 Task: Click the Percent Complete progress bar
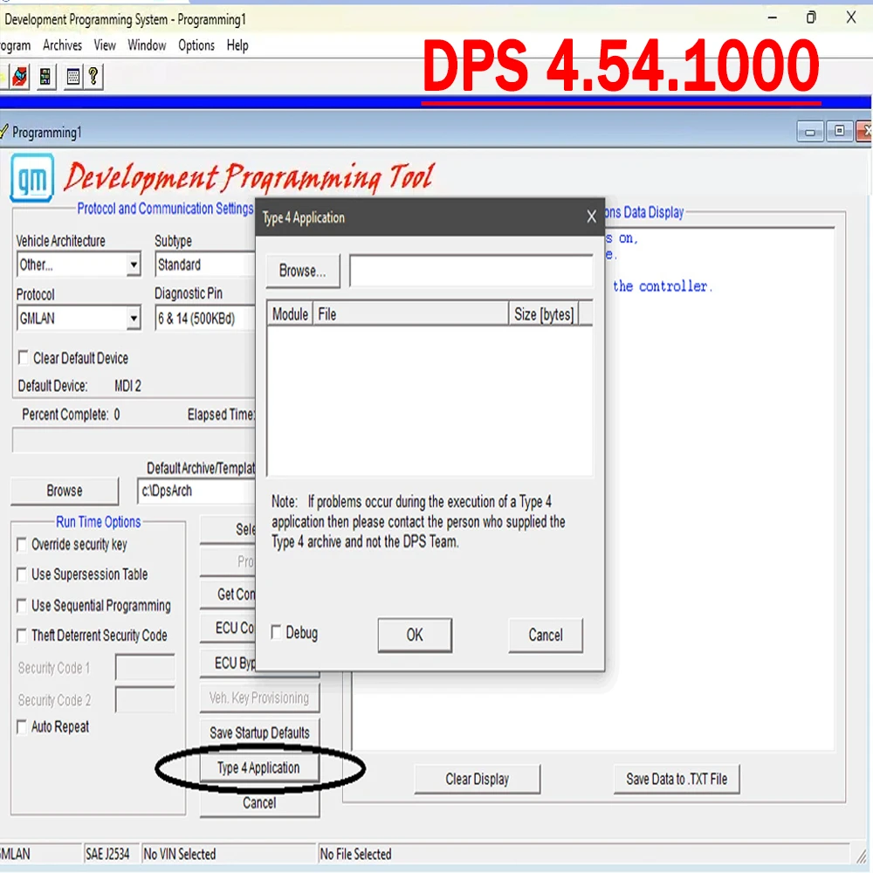[133, 440]
